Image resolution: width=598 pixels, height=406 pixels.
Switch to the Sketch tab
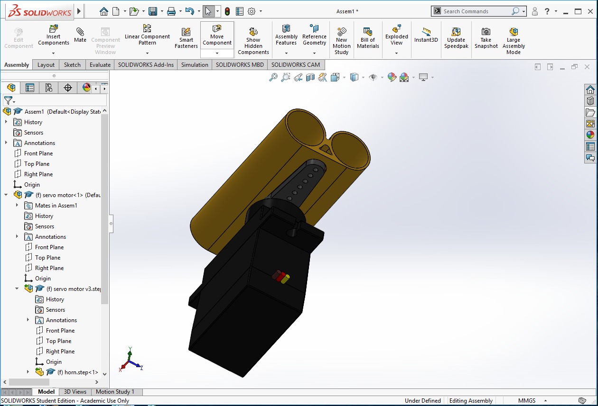(72, 65)
